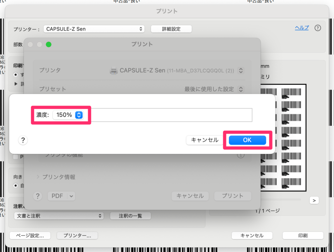Click the OK button in density dialog

(247, 140)
